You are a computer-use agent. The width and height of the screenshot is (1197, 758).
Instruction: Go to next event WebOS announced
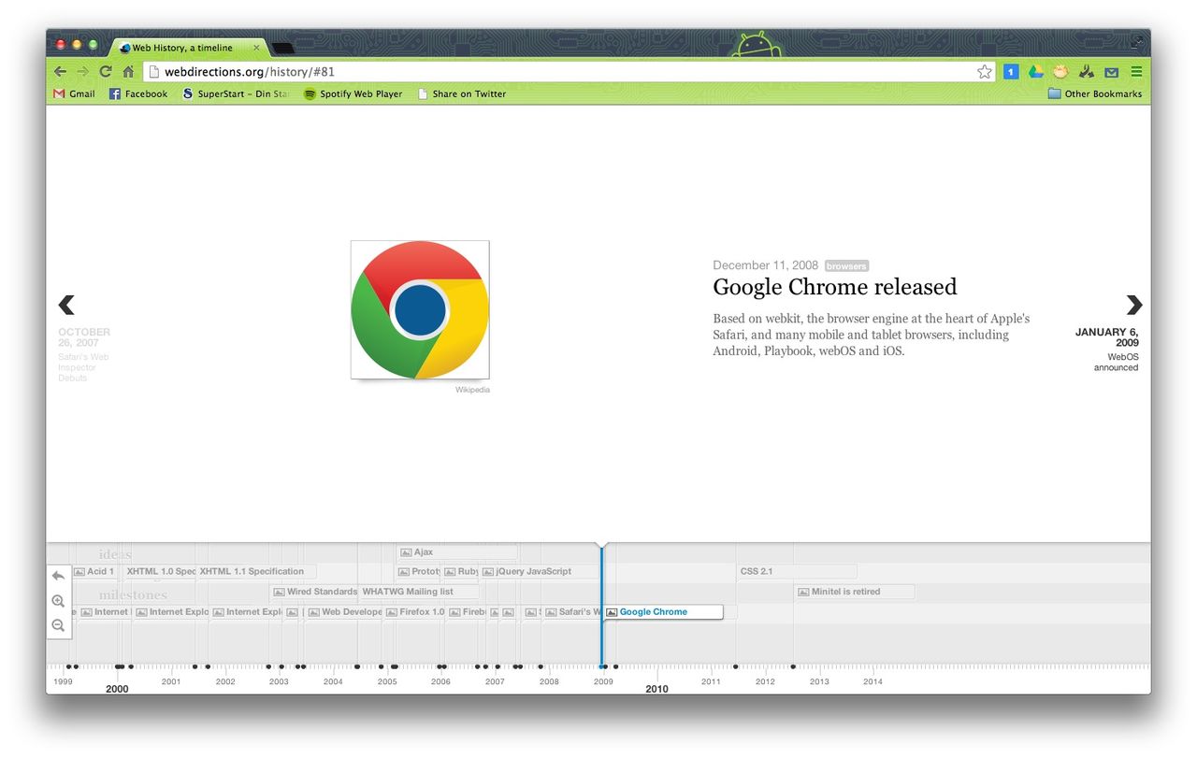(1133, 305)
